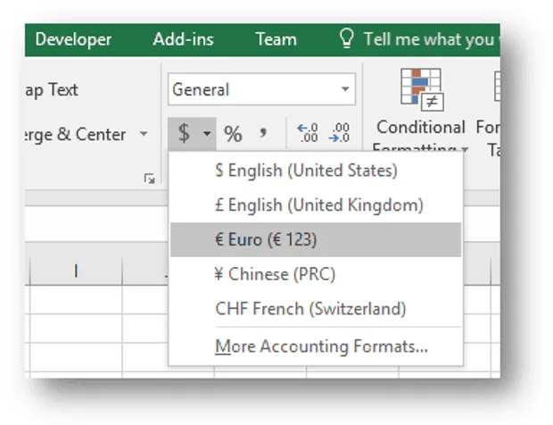The image size is (553, 425).
Task: Click the Increase Decimal icon
Action: [307, 133]
